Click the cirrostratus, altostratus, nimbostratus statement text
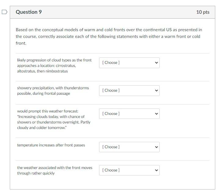Image resolution: width=222 pixels, height=195 pixels. pos(54,66)
